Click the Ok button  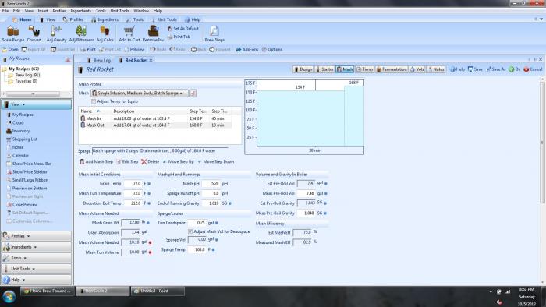[x=514, y=69]
